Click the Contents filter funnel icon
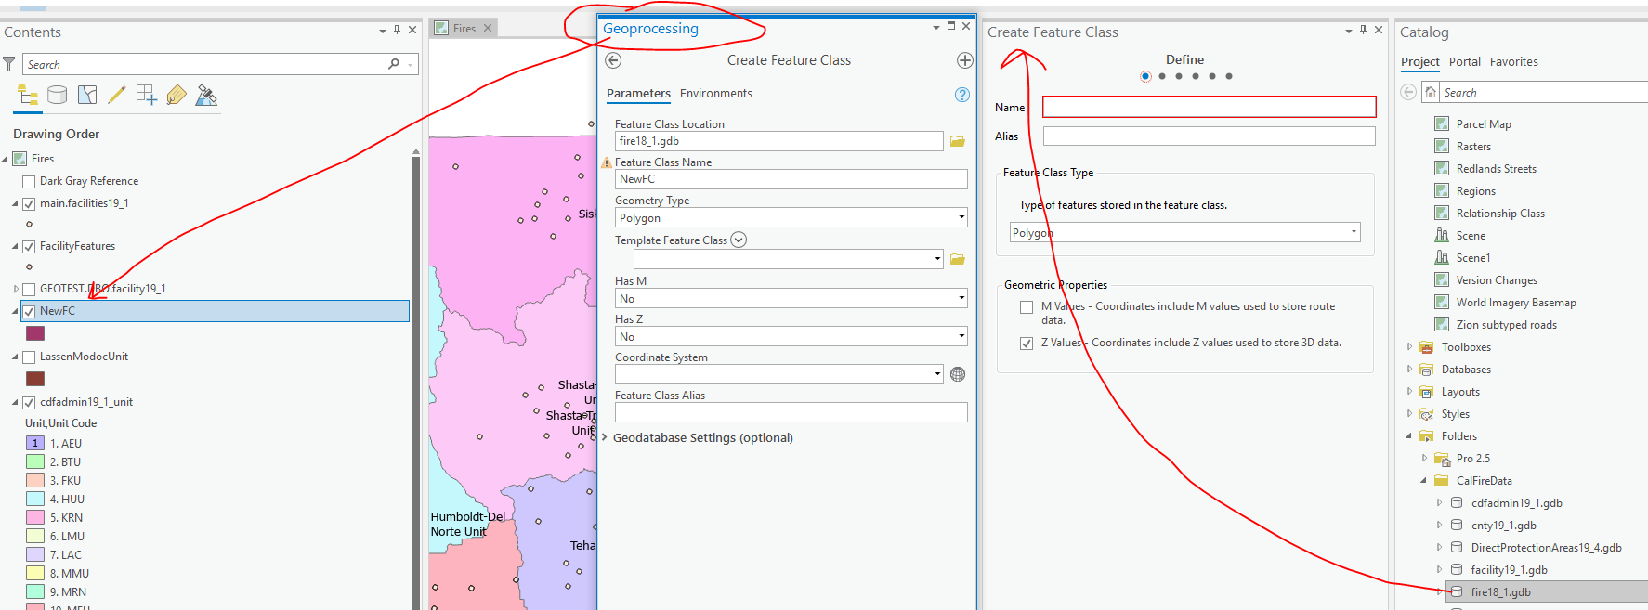 pyautogui.click(x=9, y=64)
